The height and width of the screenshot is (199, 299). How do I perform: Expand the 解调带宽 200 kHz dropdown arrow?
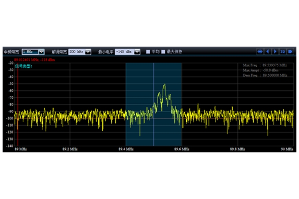click(x=88, y=52)
